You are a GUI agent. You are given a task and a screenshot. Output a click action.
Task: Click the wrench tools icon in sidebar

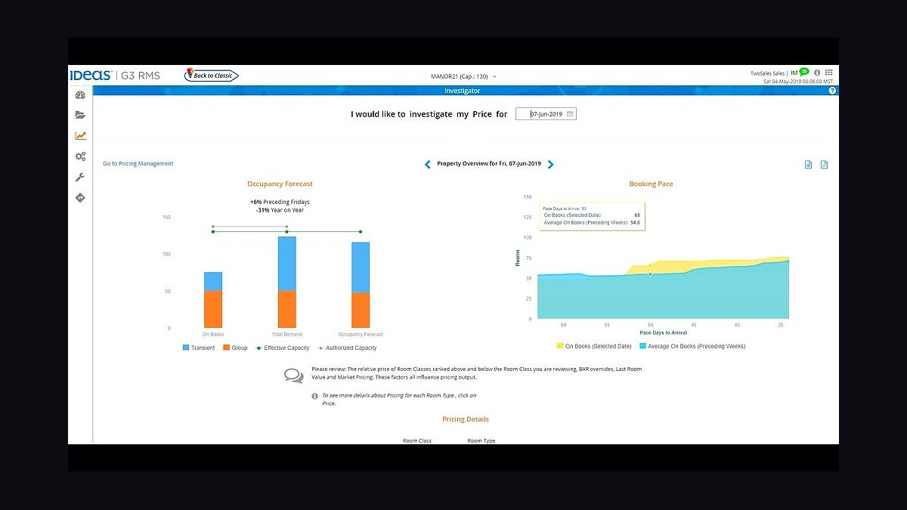coord(80,177)
